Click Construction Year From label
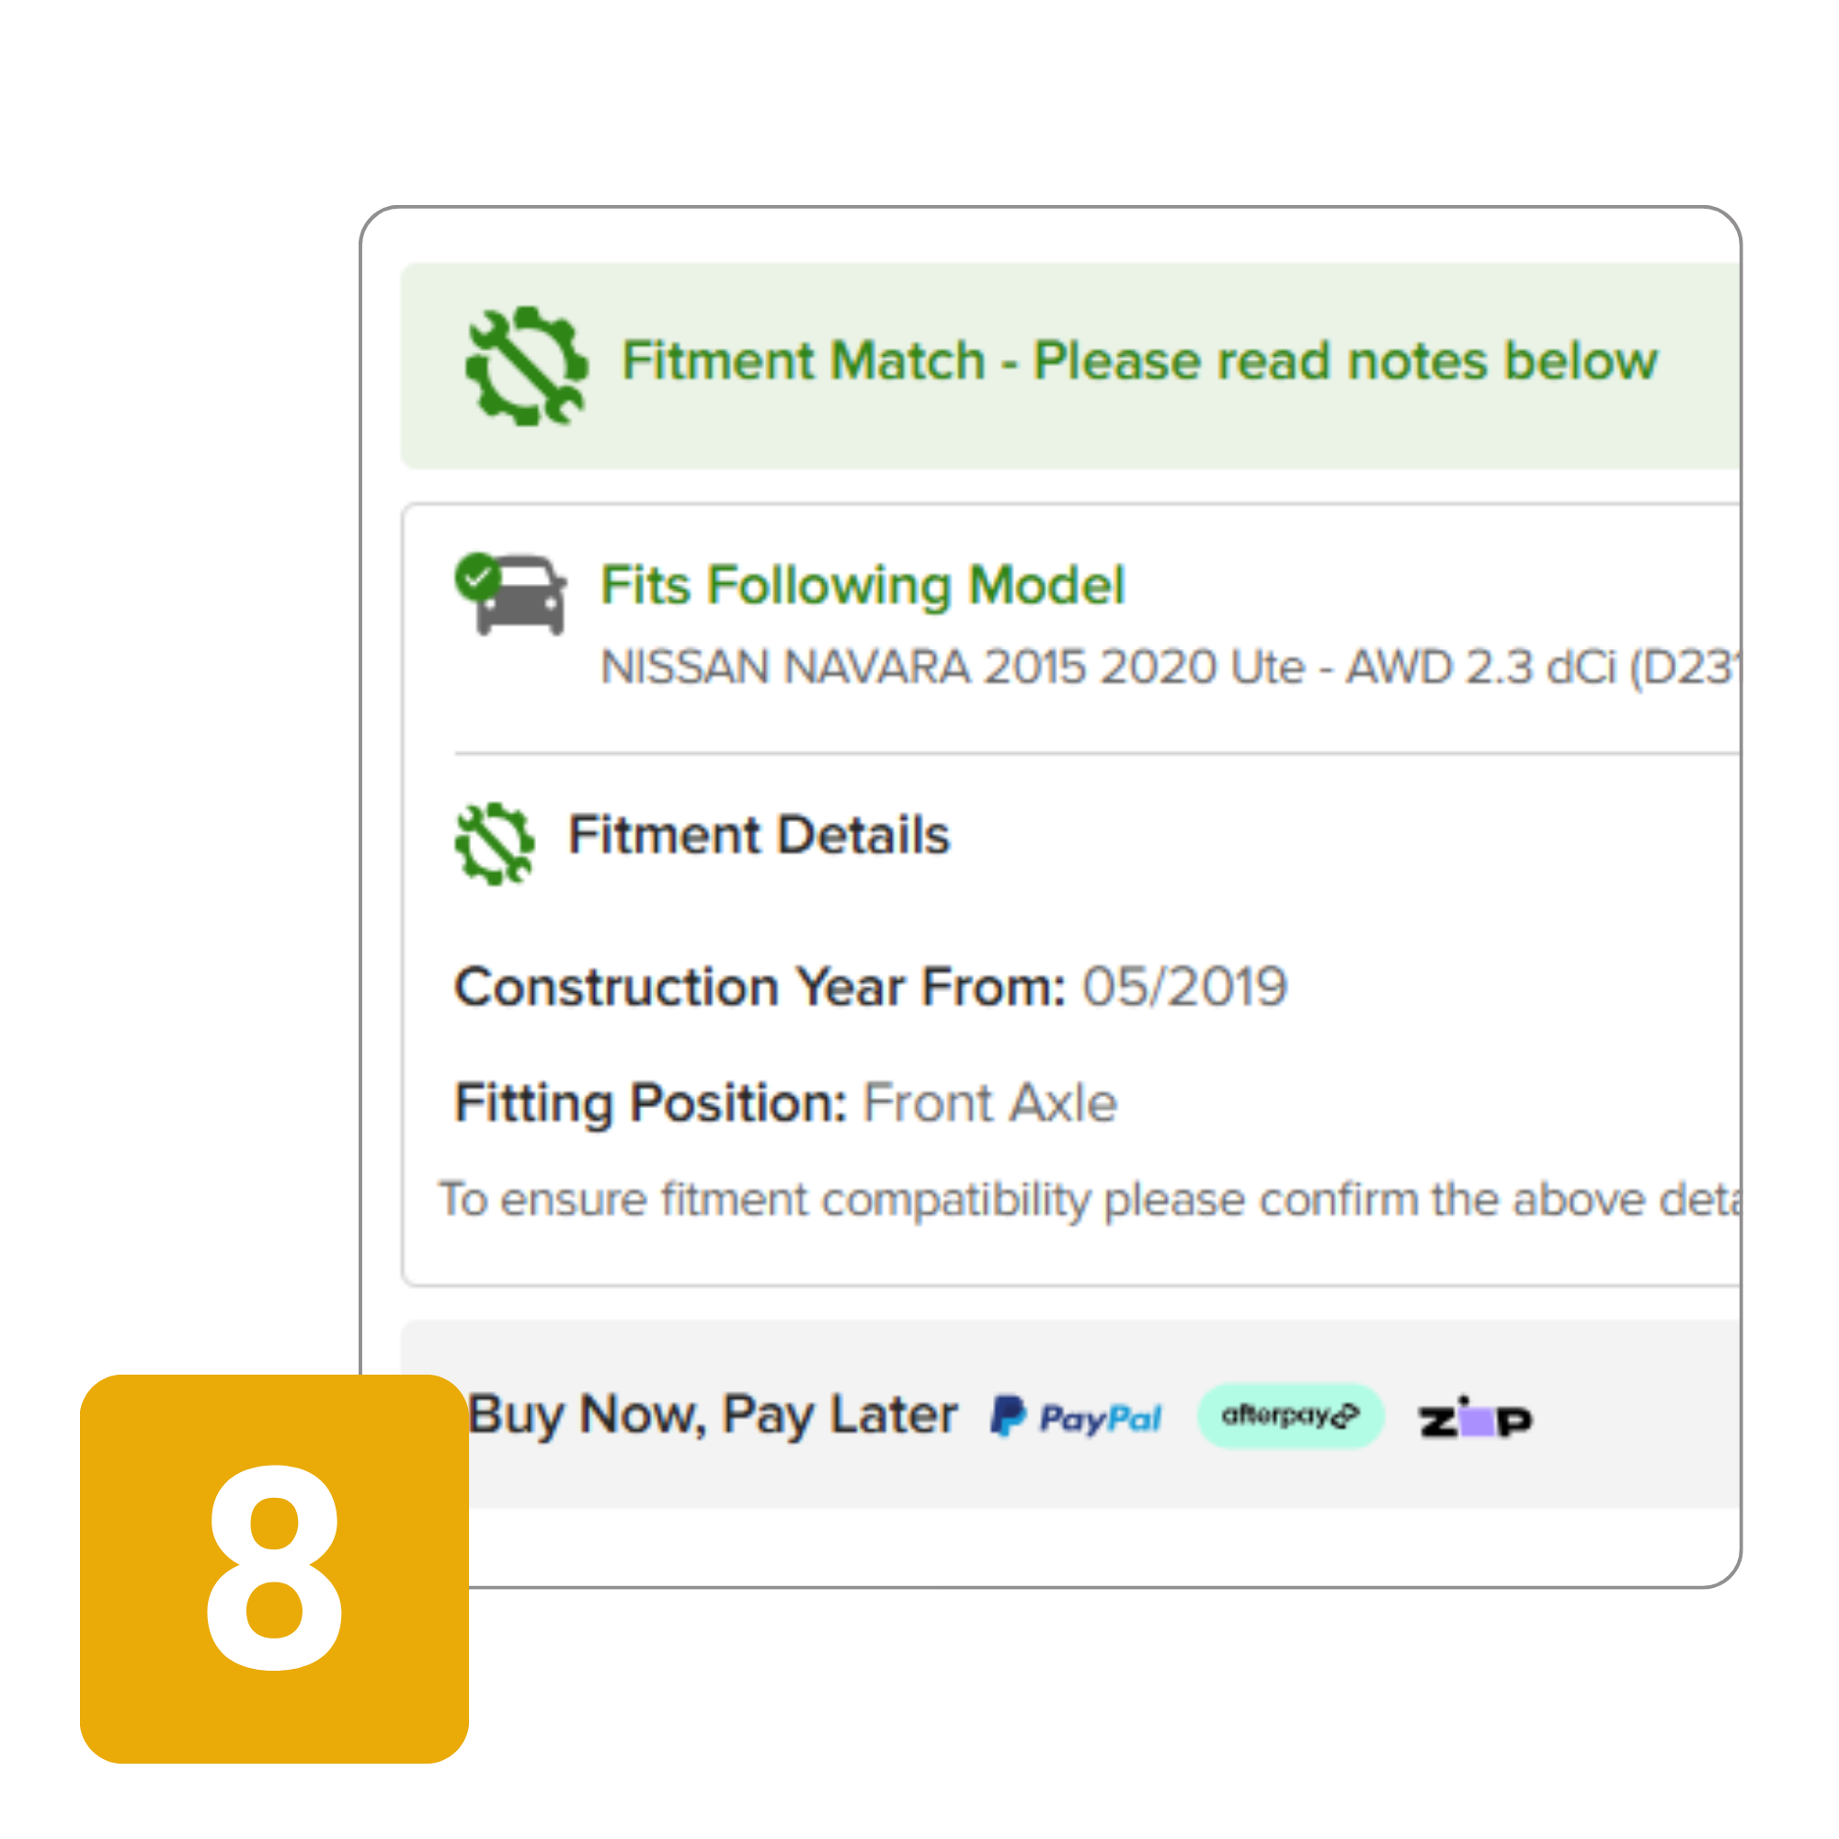This screenshot has height=1839, width=1839. click(760, 987)
